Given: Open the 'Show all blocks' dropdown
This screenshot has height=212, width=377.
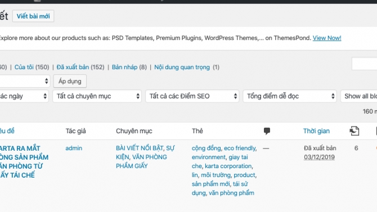Looking at the screenshot, I should tap(359, 96).
